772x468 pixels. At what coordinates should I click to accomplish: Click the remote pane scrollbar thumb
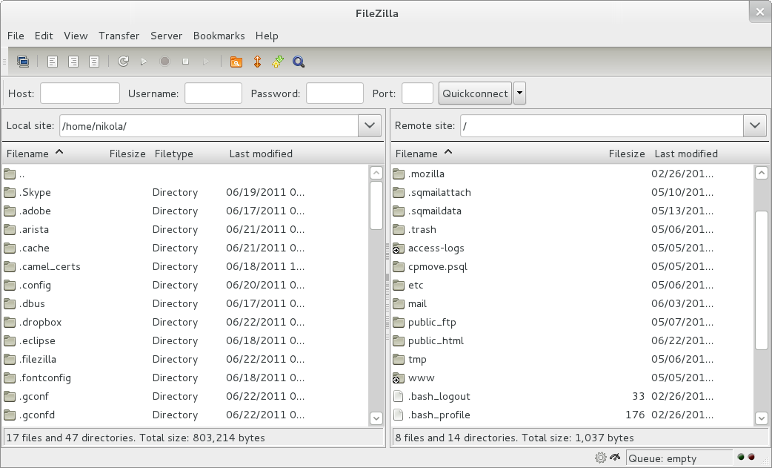coord(761,281)
